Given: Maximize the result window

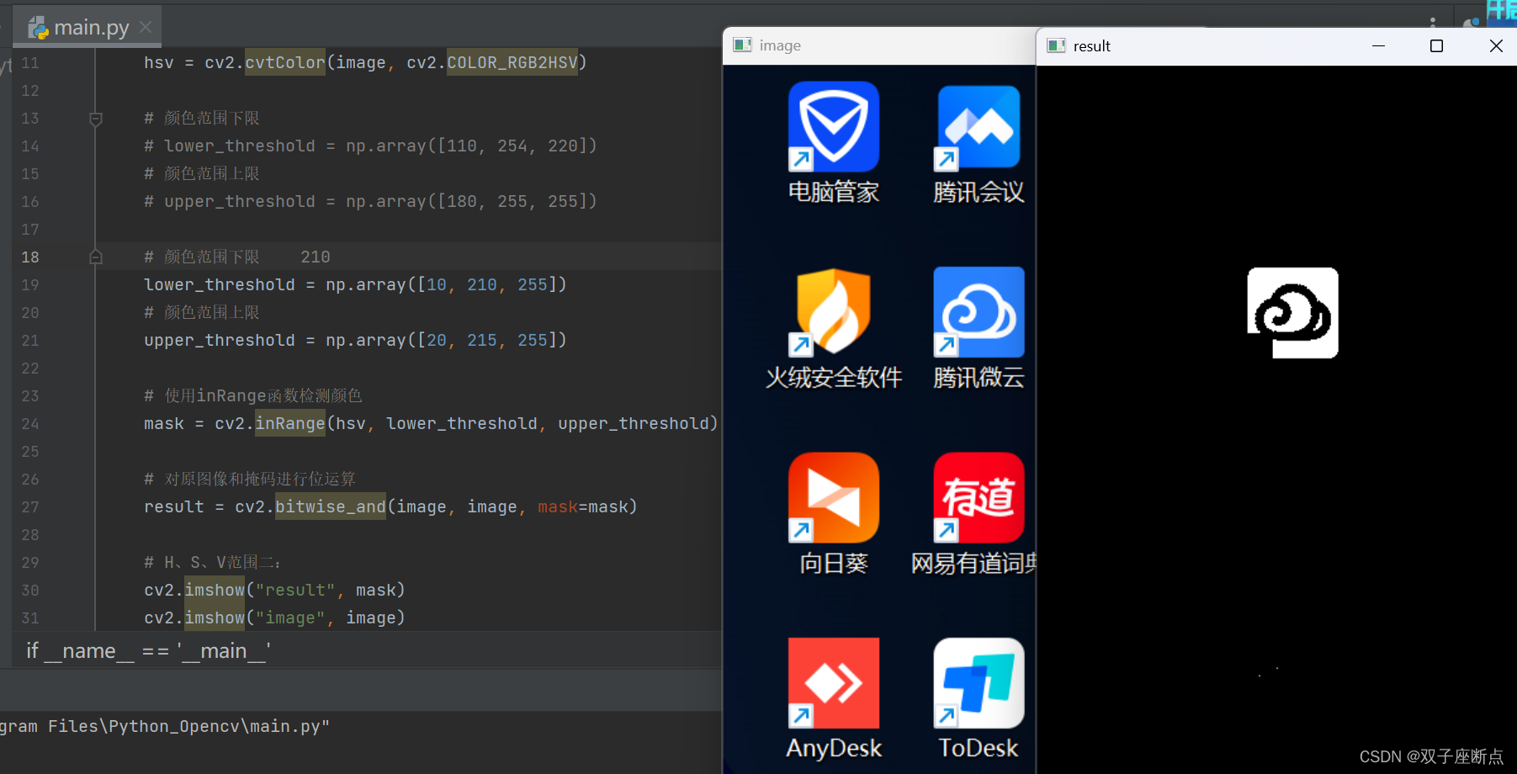Looking at the screenshot, I should pyautogui.click(x=1436, y=46).
